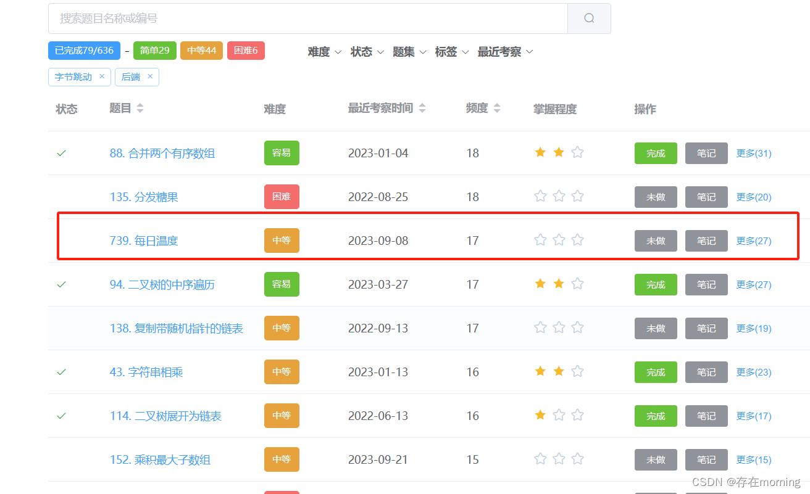
Task: Click the checkmark status of problem 88
Action: tap(61, 153)
